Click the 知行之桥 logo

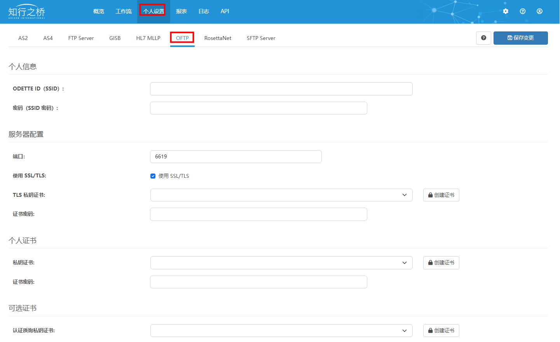tap(26, 12)
